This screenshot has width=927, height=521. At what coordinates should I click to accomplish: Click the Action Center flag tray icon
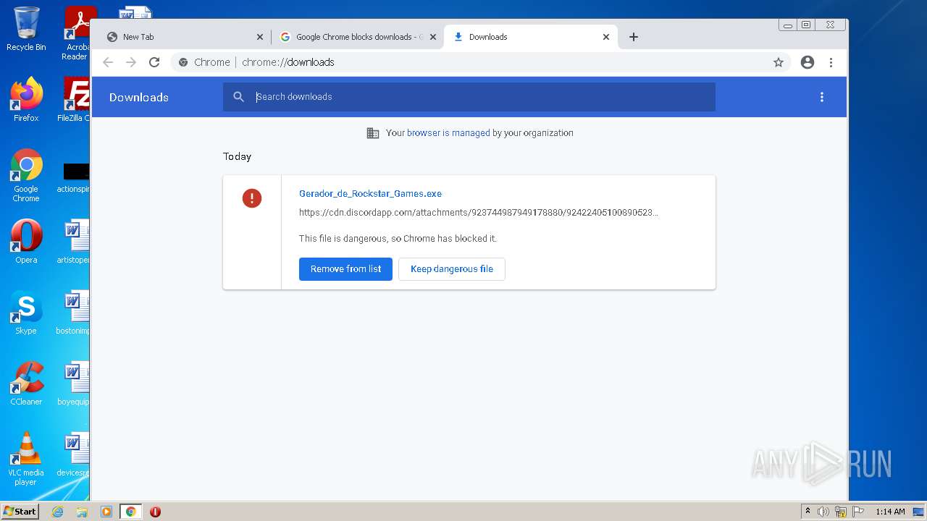(x=857, y=512)
